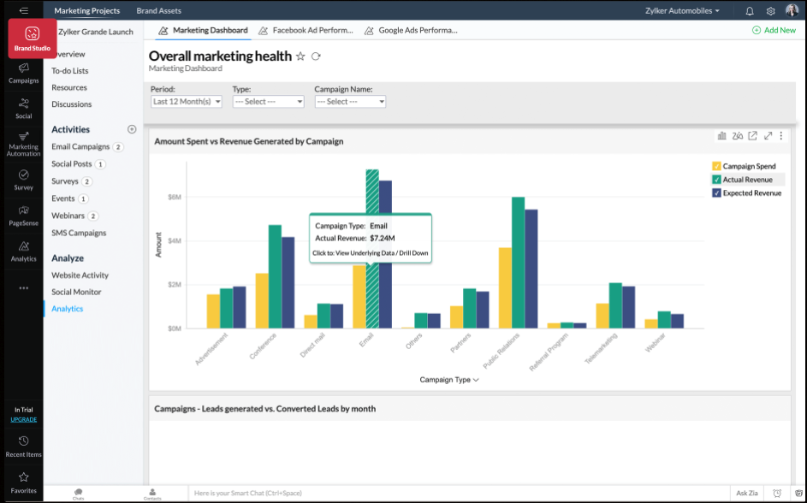
Task: Click the Smart Chat input field
Action: (x=459, y=494)
